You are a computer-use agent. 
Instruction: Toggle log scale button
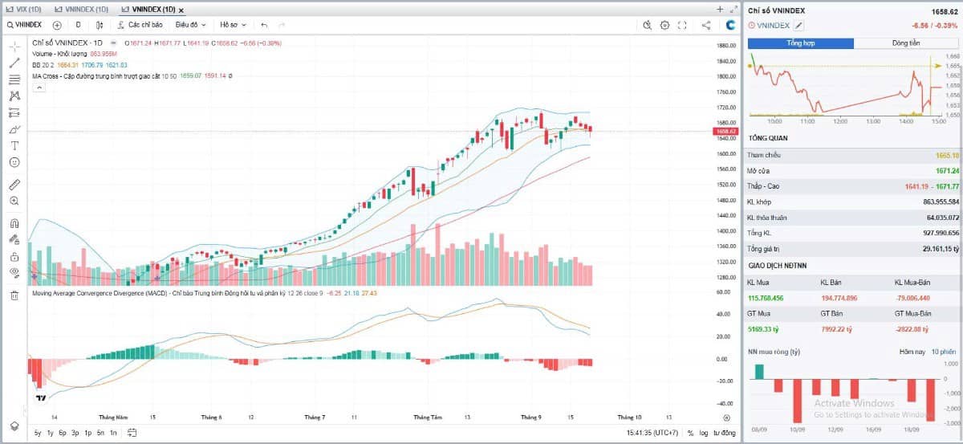point(704,433)
